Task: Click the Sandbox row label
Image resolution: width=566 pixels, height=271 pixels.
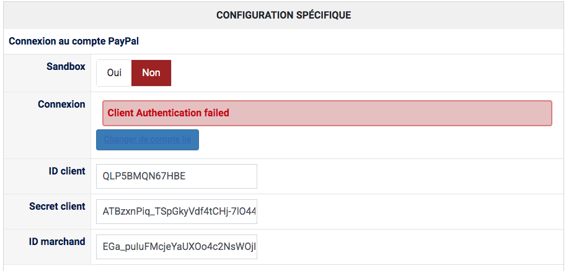Action: tap(66, 66)
